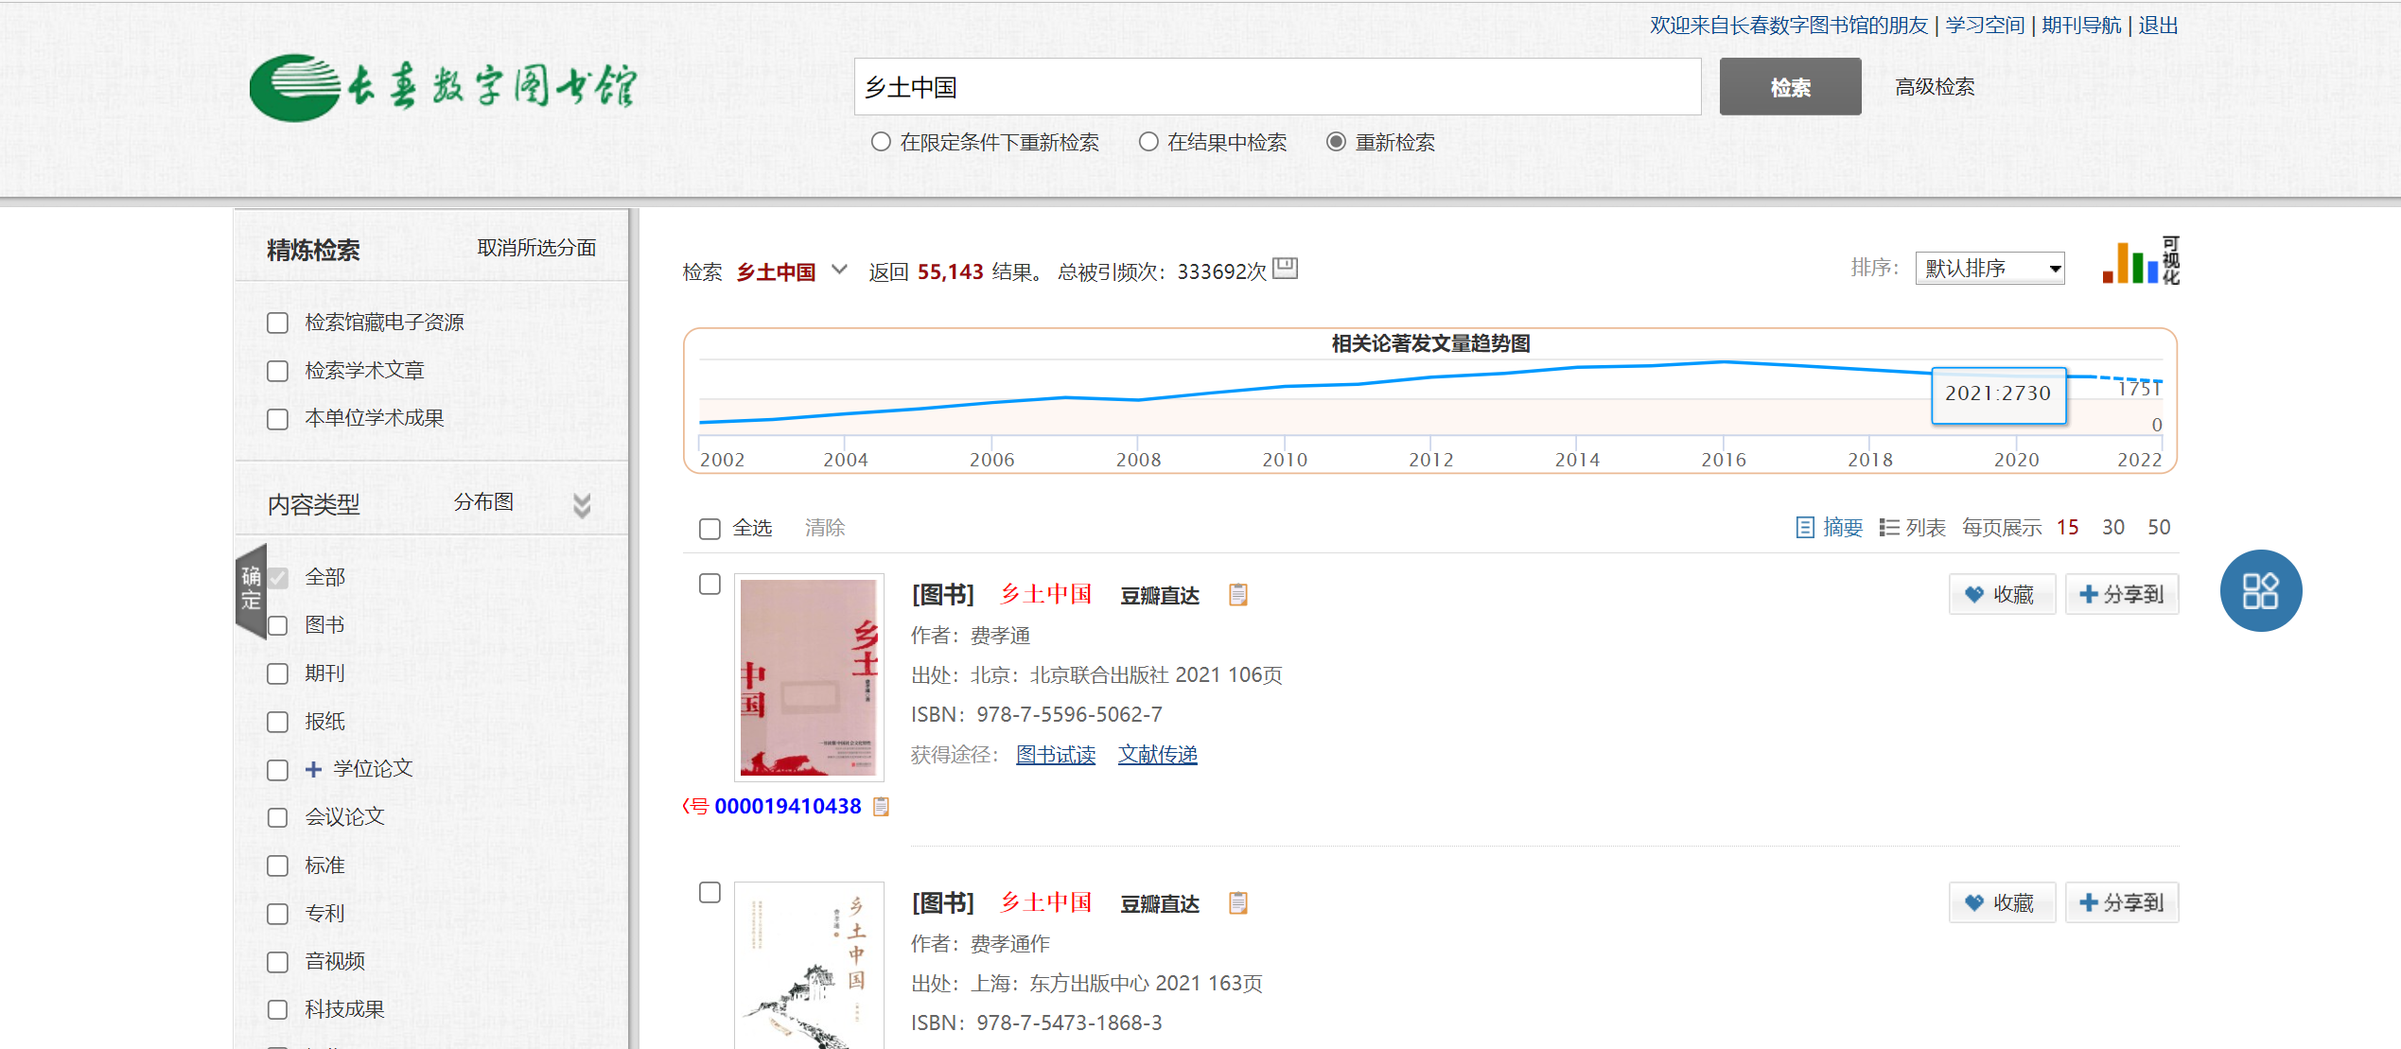Viewport: 2401px width, 1049px height.
Task: Click the blue floating grid apps button
Action: 2260,590
